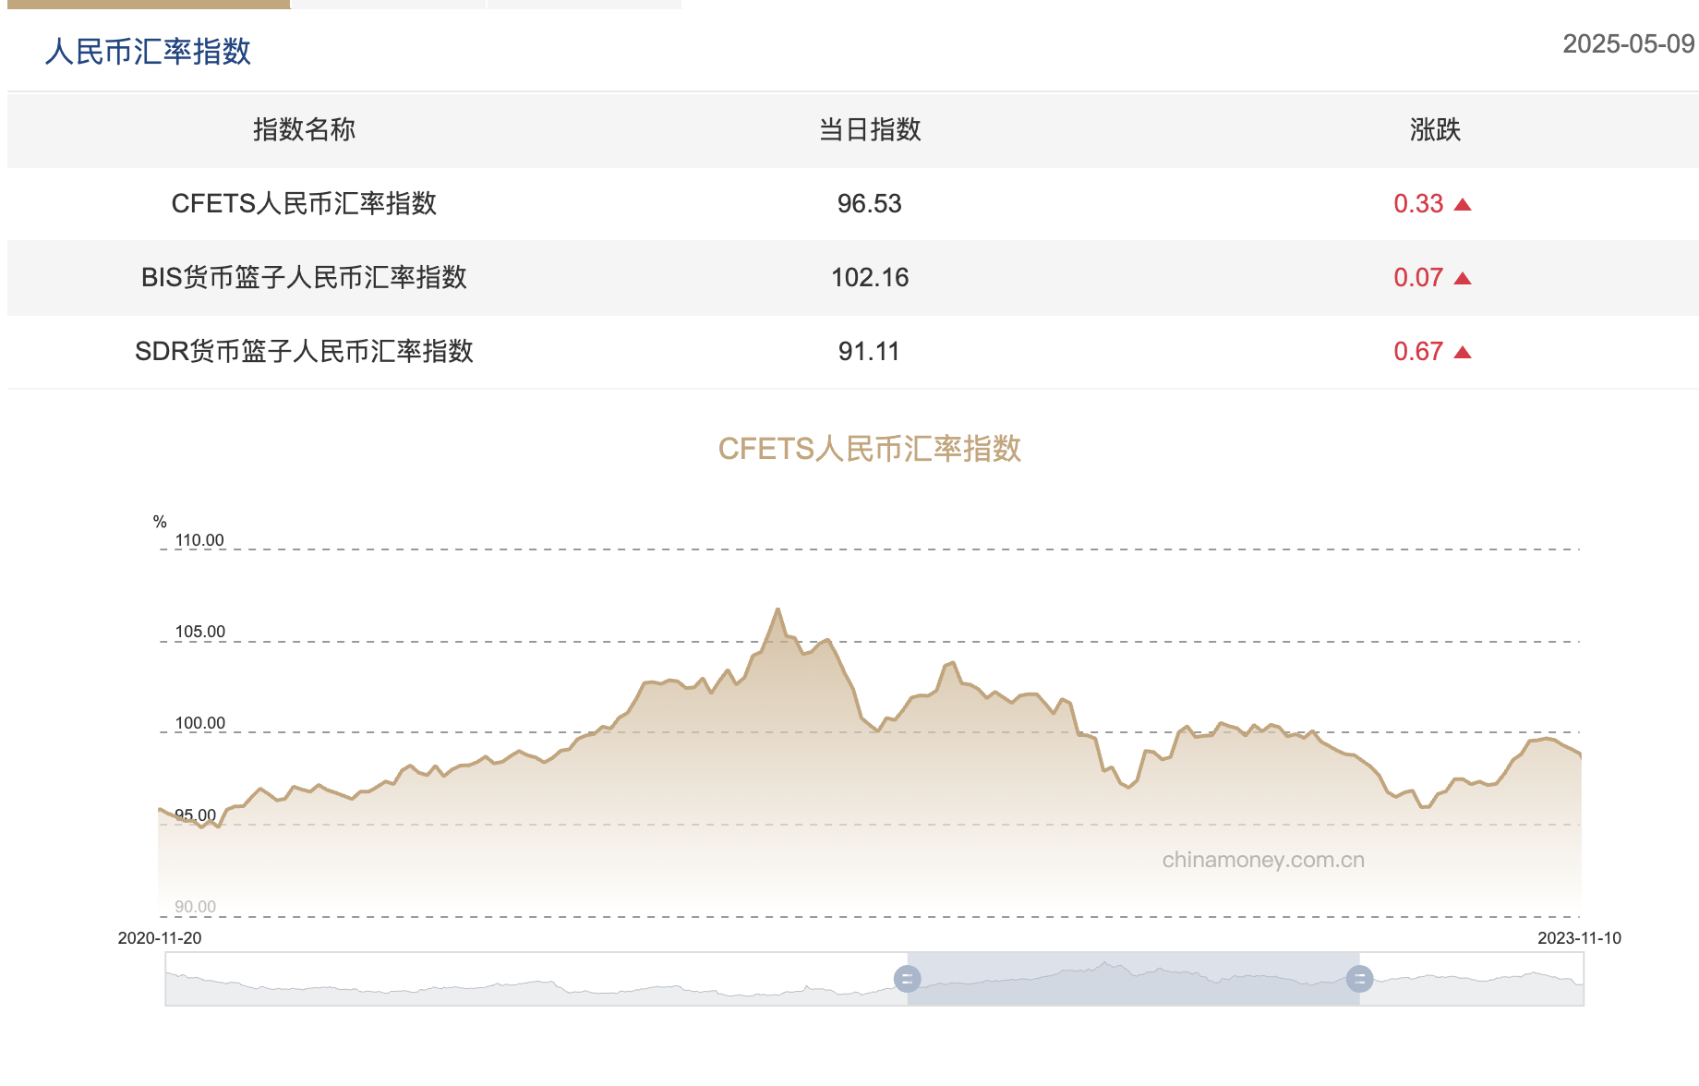Image resolution: width=1699 pixels, height=1086 pixels.
Task: Select the CFETS人民币汇率指数 table row name
Action: click(x=304, y=204)
